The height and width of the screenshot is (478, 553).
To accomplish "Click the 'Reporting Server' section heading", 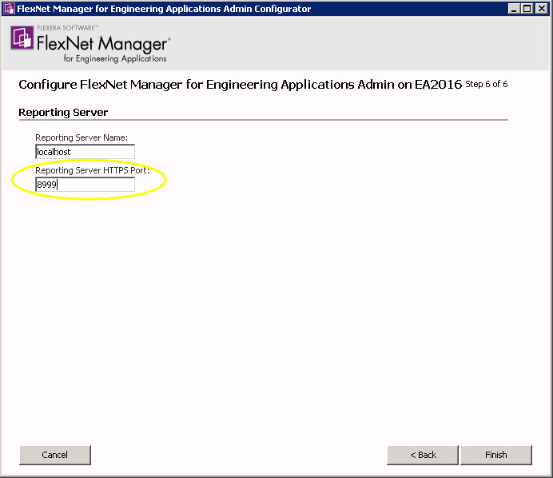I will (x=63, y=112).
